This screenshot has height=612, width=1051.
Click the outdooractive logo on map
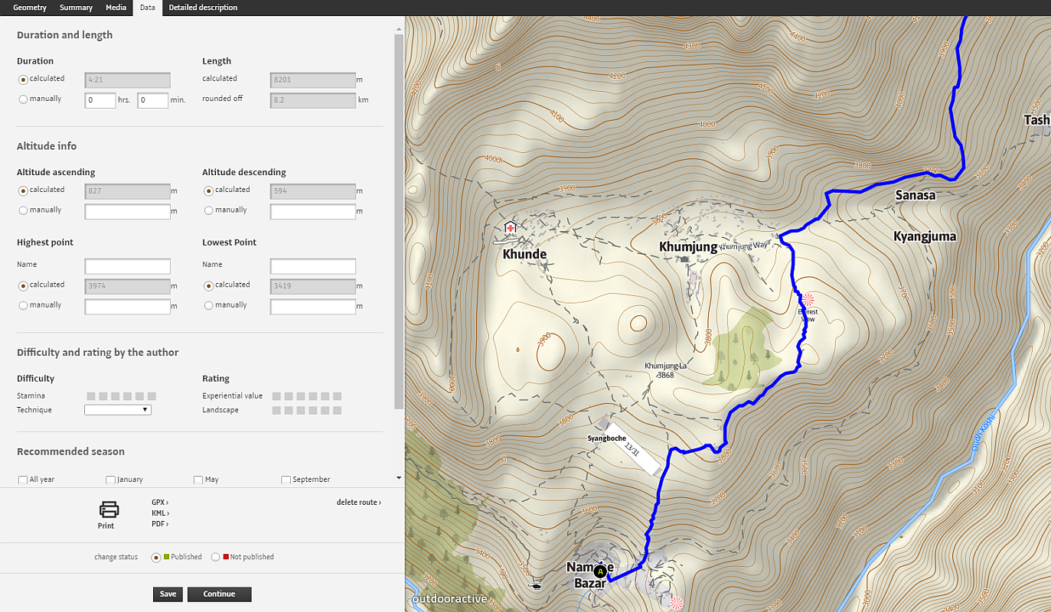[449, 599]
